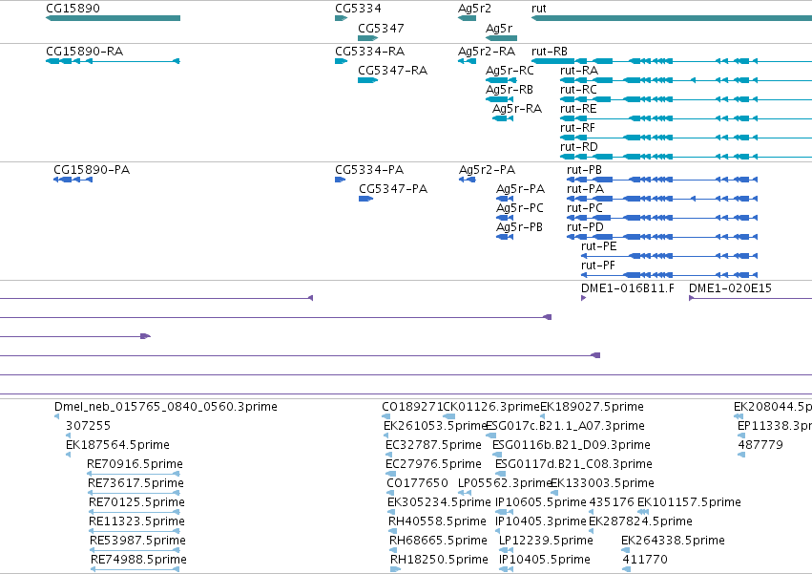
Task: Click the EK287824.5prime EST label
Action: tap(641, 522)
